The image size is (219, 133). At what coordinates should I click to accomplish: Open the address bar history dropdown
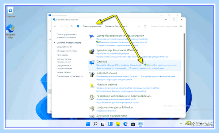click(139, 26)
